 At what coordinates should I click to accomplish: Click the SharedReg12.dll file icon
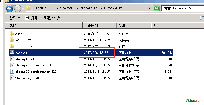click(12, 78)
